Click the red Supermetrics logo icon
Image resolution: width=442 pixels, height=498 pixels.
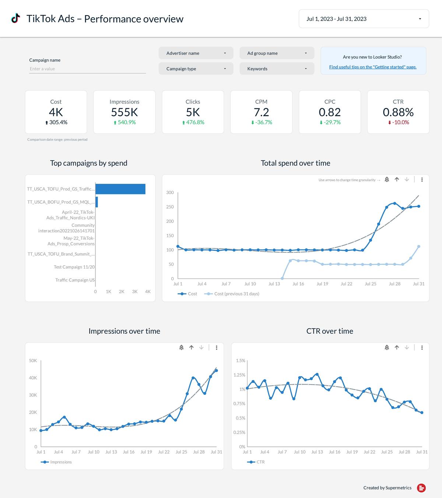[x=421, y=488]
